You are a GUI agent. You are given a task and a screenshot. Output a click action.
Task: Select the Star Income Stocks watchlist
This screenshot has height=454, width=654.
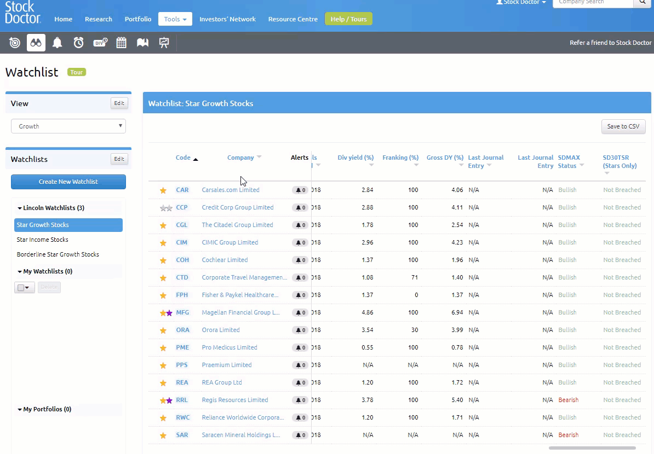43,240
